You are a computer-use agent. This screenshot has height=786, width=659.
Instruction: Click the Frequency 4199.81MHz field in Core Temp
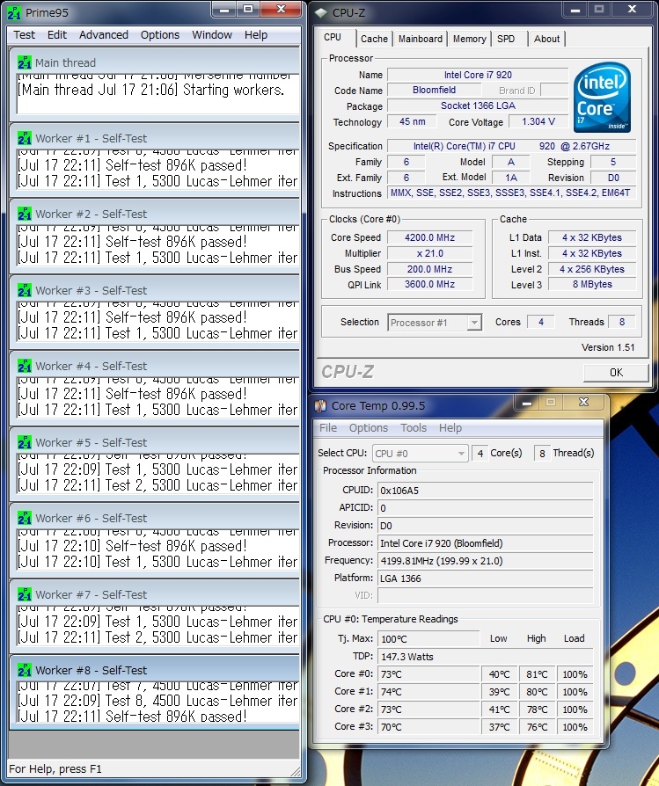pyautogui.click(x=486, y=560)
